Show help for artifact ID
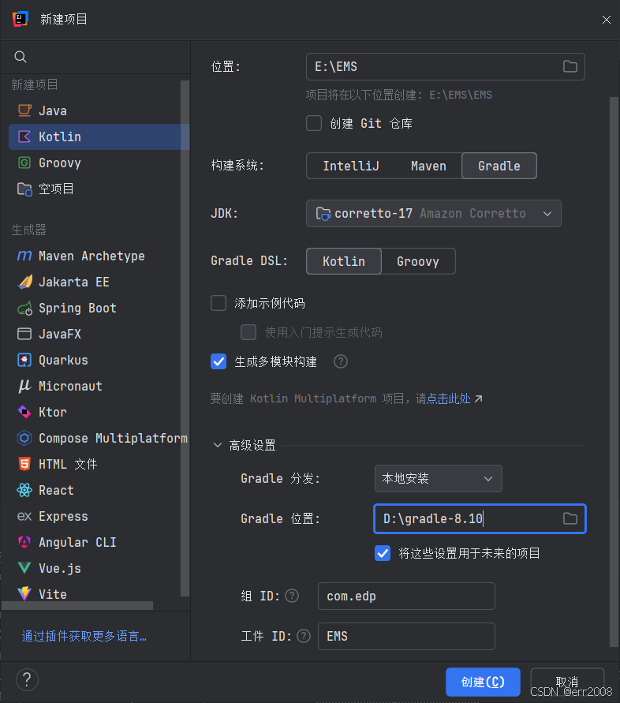The width and height of the screenshot is (620, 703). click(304, 636)
